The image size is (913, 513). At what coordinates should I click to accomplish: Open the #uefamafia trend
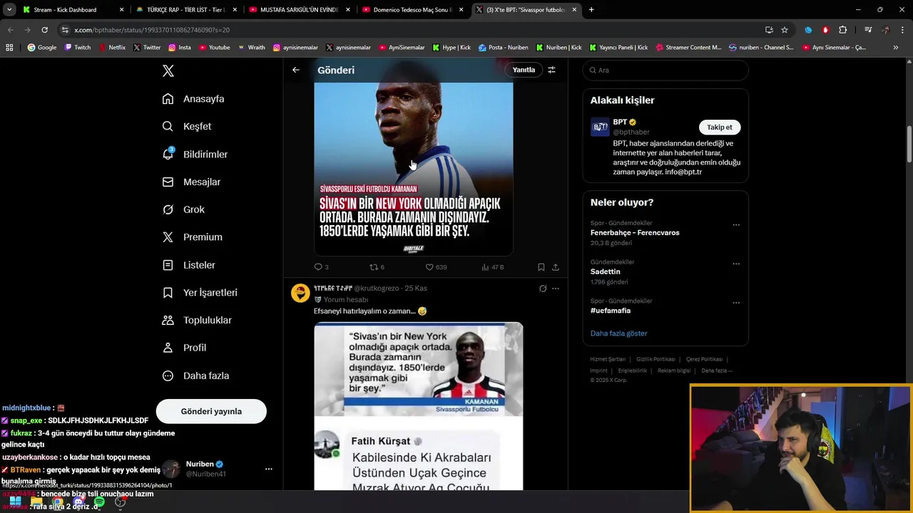pyautogui.click(x=610, y=311)
